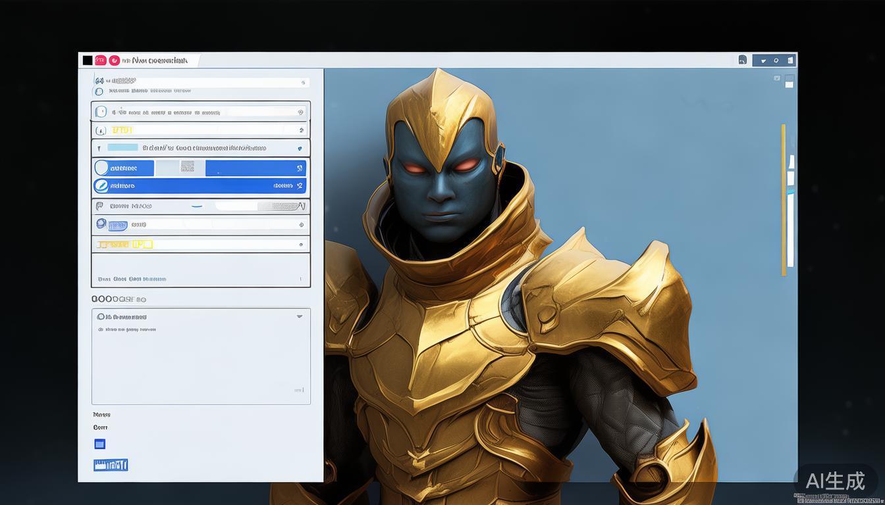Toggle the small checkbox in viewport top-right corner

[x=777, y=78]
